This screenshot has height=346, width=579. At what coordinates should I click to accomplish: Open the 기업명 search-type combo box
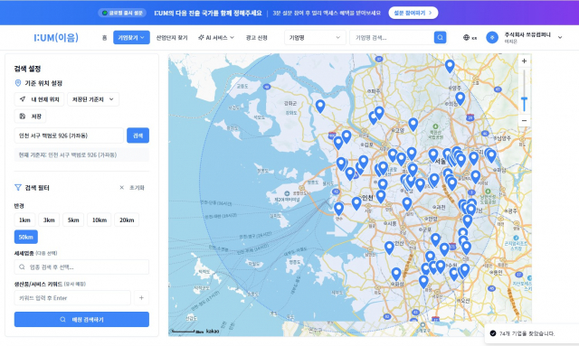point(315,38)
